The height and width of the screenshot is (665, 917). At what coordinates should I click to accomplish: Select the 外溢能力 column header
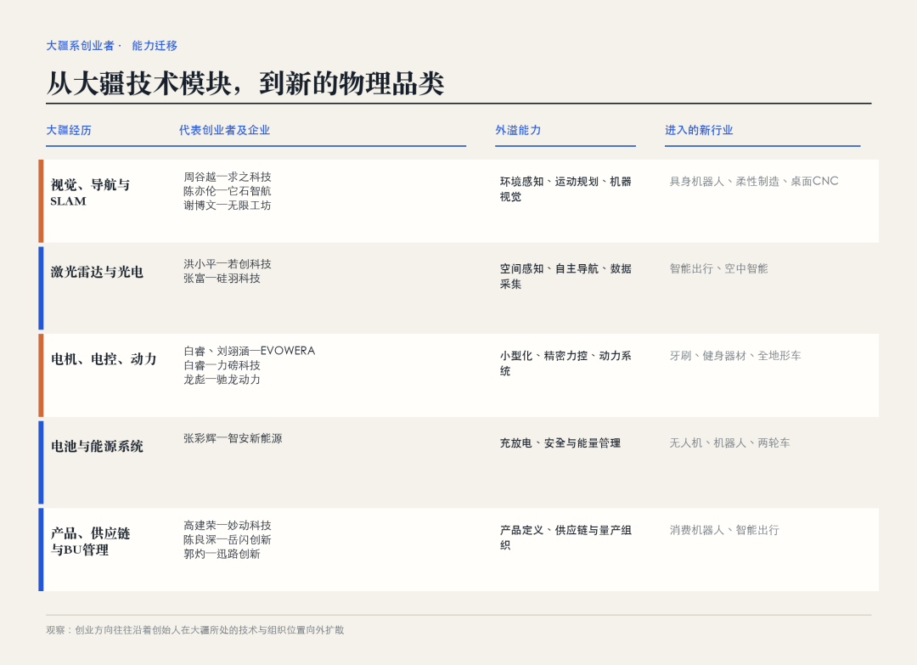point(518,130)
